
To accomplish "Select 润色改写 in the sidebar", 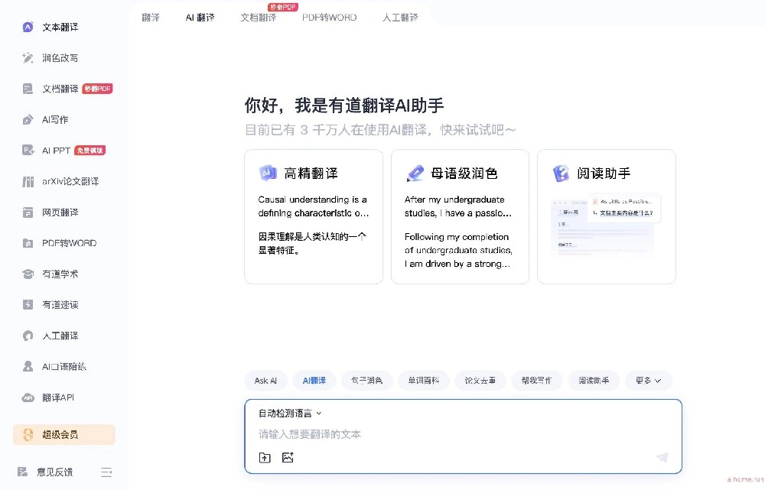I will click(x=59, y=57).
